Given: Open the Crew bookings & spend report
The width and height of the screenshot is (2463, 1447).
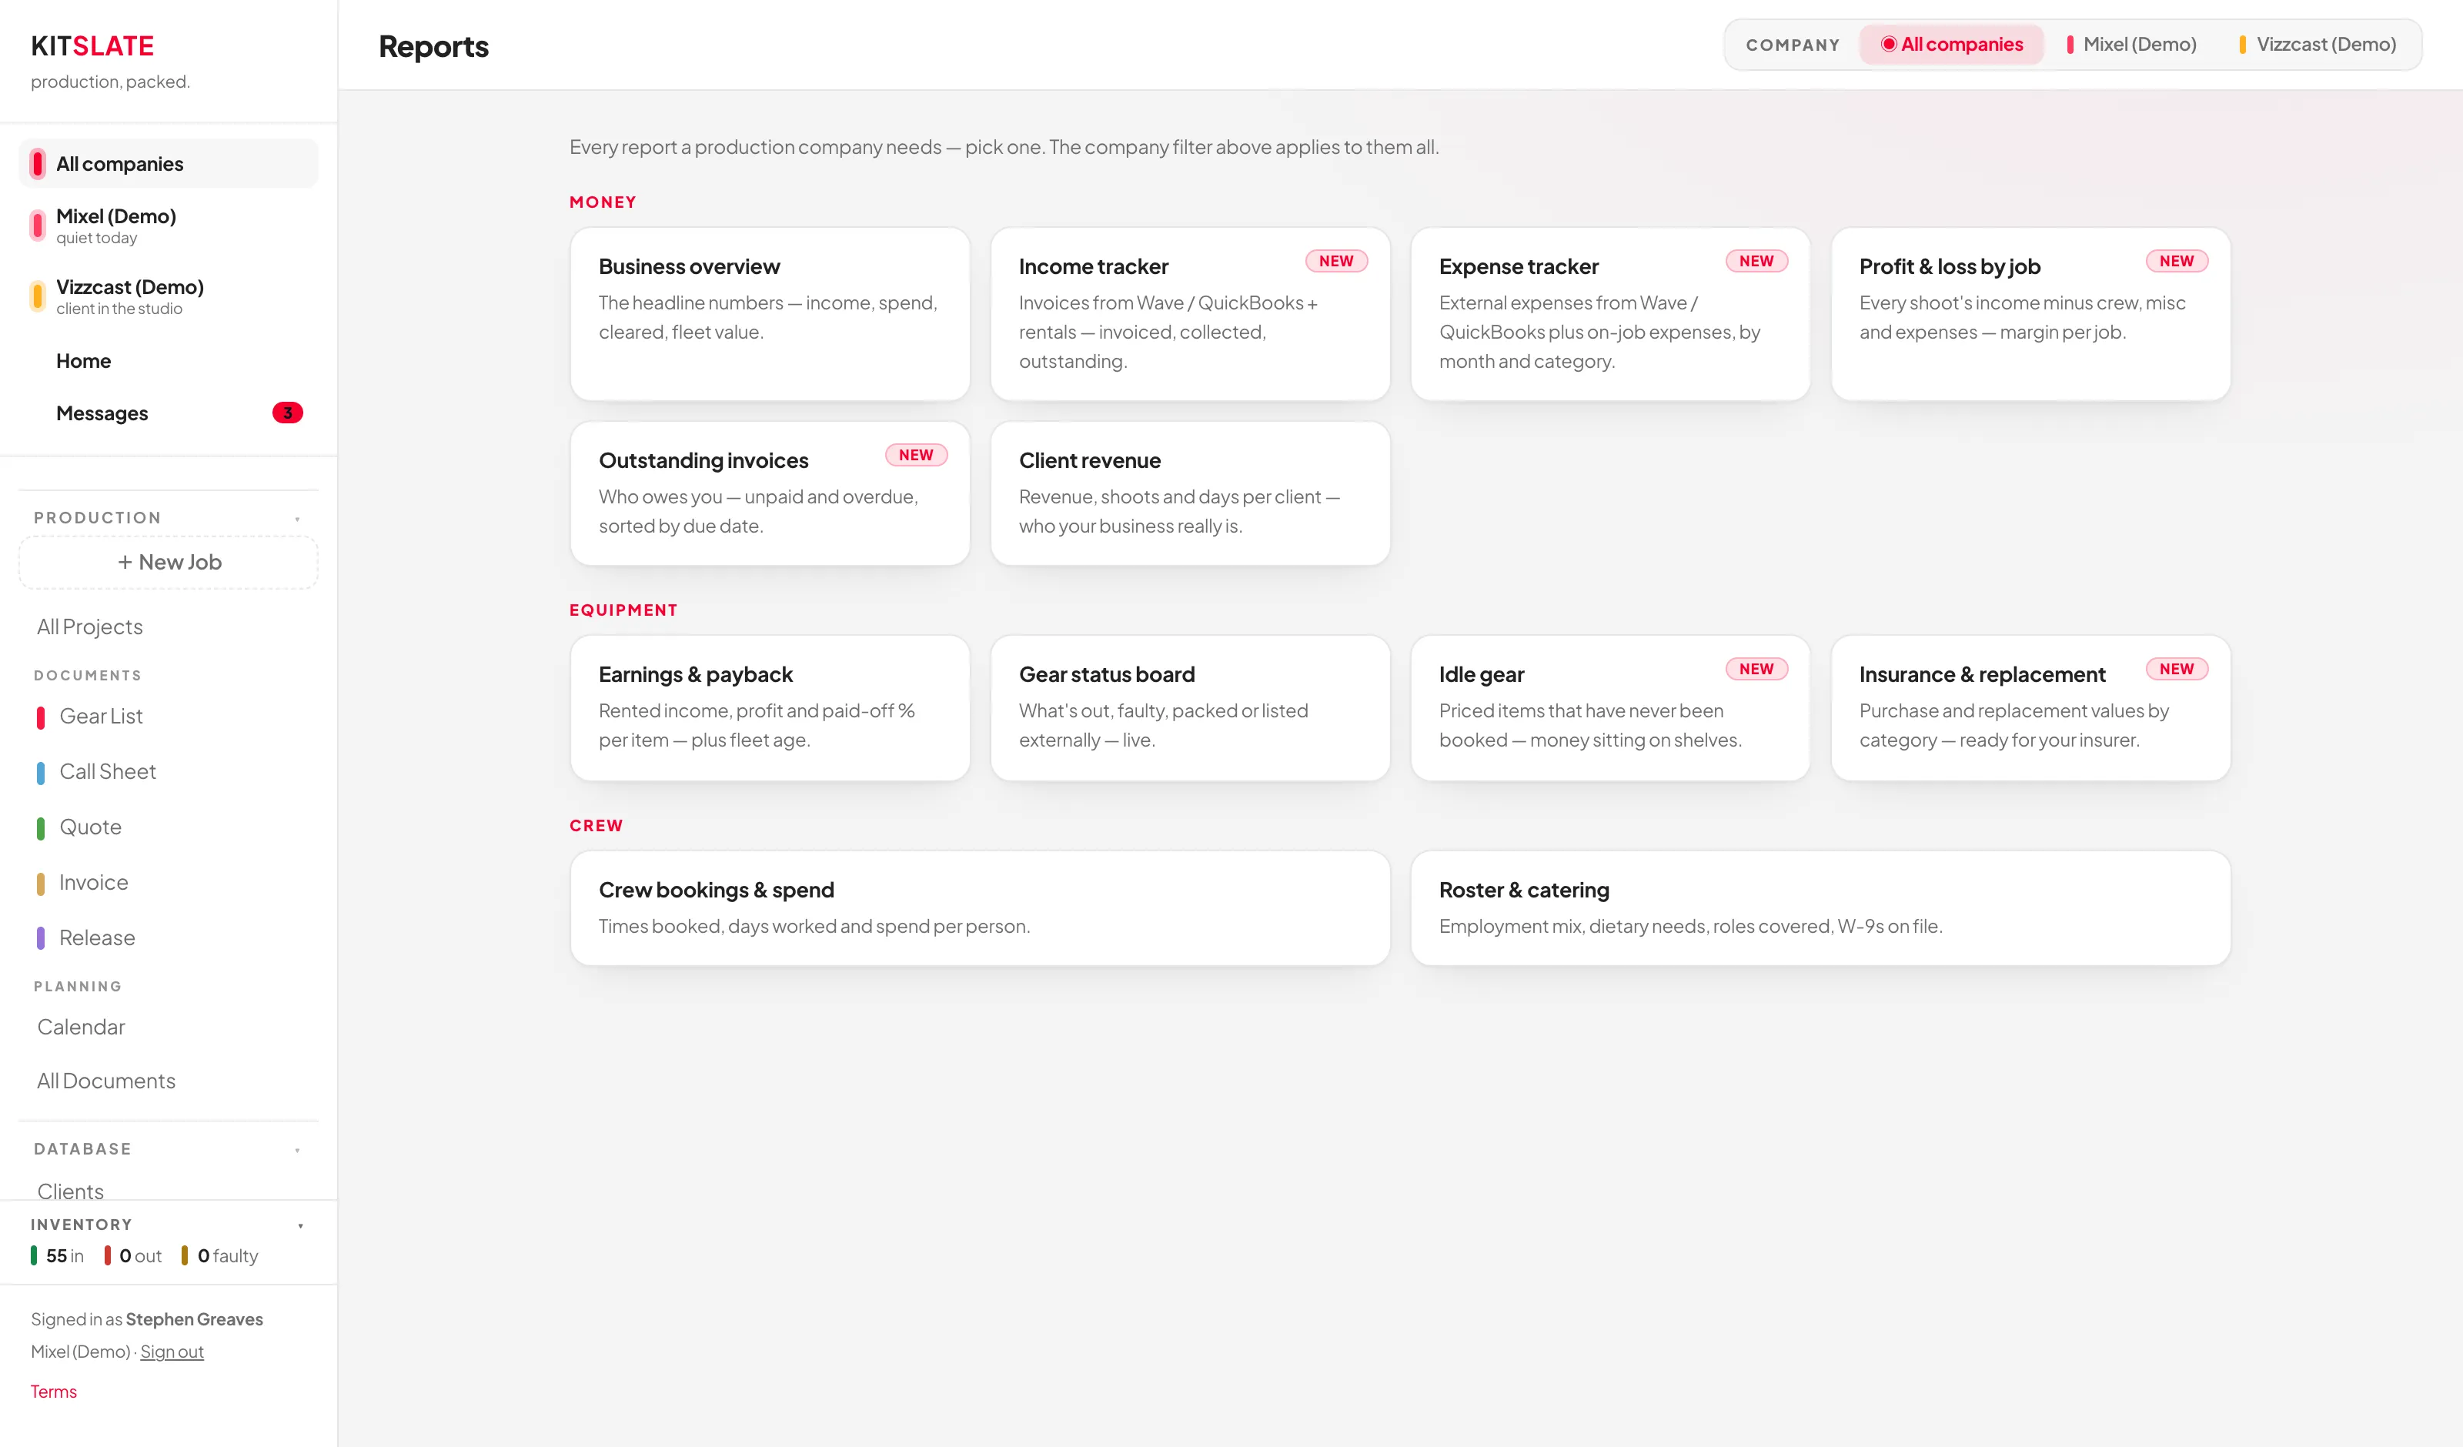Looking at the screenshot, I should pyautogui.click(x=981, y=908).
